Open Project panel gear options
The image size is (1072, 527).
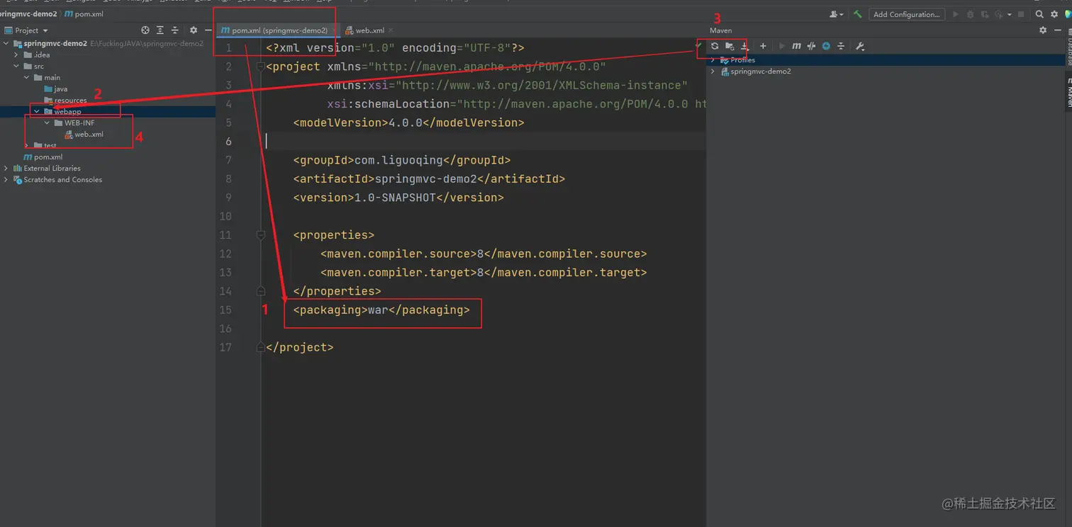point(194,30)
